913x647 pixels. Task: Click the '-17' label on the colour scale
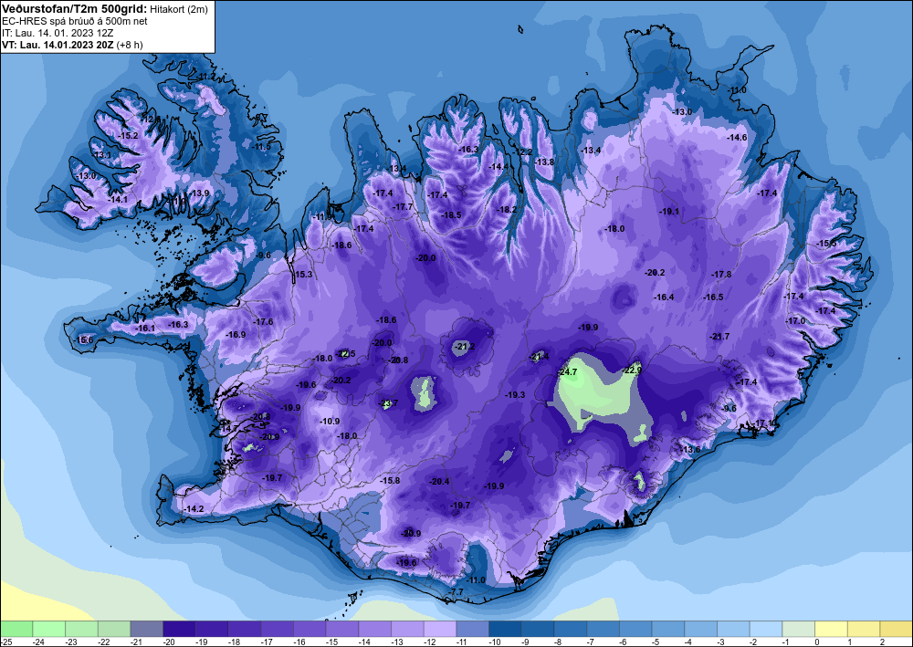tap(266, 642)
